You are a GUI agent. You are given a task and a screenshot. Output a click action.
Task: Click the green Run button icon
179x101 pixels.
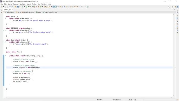(26, 7)
